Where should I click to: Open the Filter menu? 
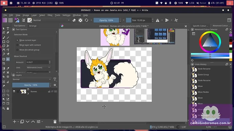click(x=50, y=15)
